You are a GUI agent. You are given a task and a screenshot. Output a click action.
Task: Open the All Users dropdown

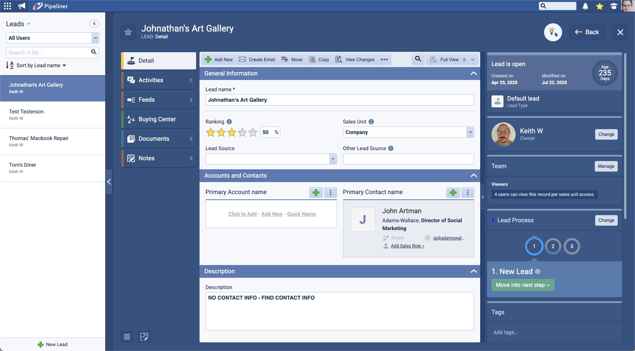click(x=95, y=38)
